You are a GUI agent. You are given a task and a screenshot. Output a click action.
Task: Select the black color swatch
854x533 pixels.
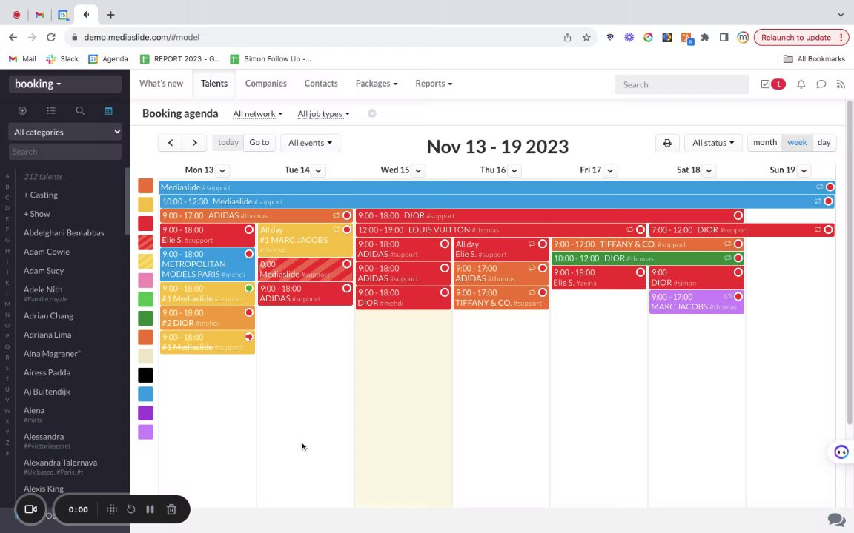[x=145, y=375]
